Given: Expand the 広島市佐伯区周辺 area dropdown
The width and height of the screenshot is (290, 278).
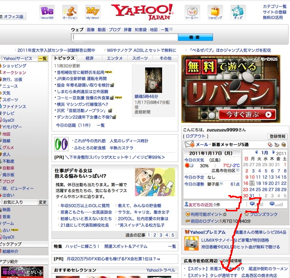Looking at the screenshot, I should click(220, 260).
